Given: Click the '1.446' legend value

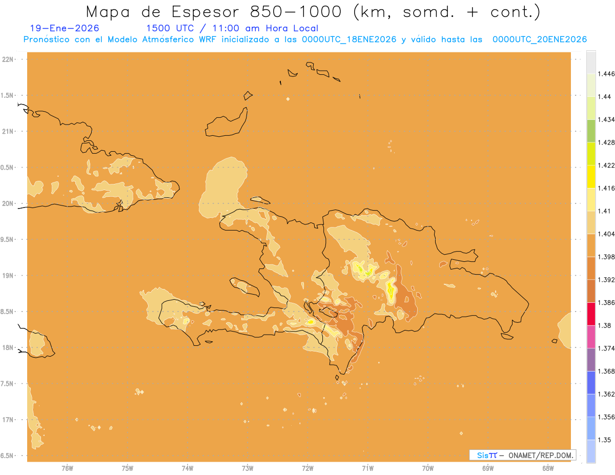Looking at the screenshot, I should [606, 74].
